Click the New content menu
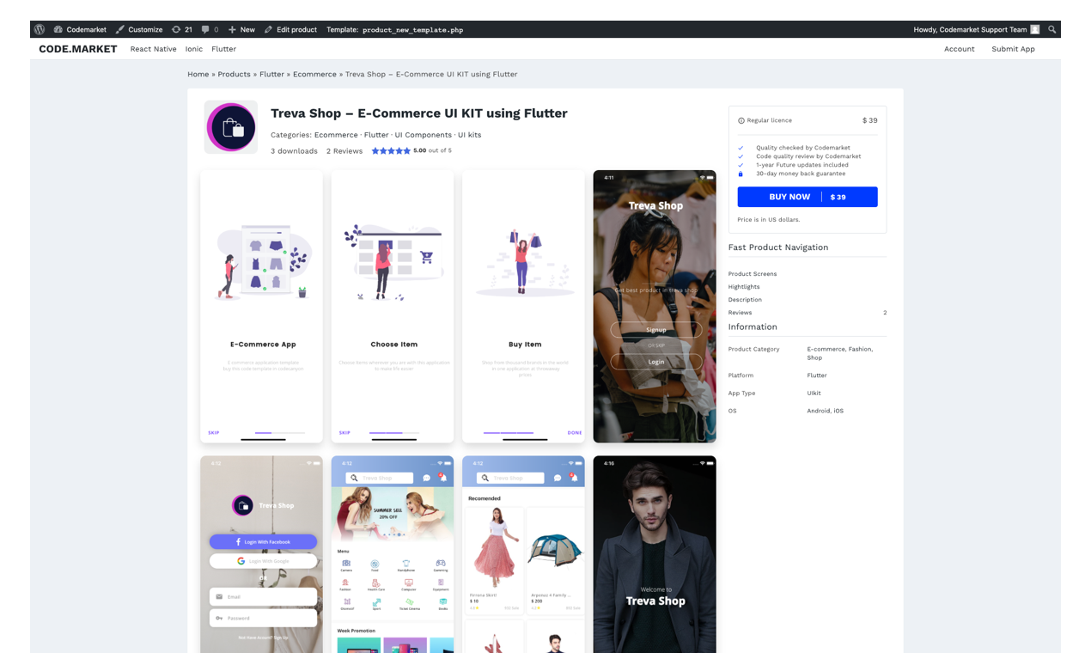This screenshot has width=1091, height=653. 241,29
